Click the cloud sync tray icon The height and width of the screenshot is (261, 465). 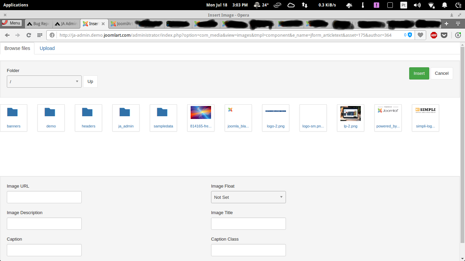point(291,5)
